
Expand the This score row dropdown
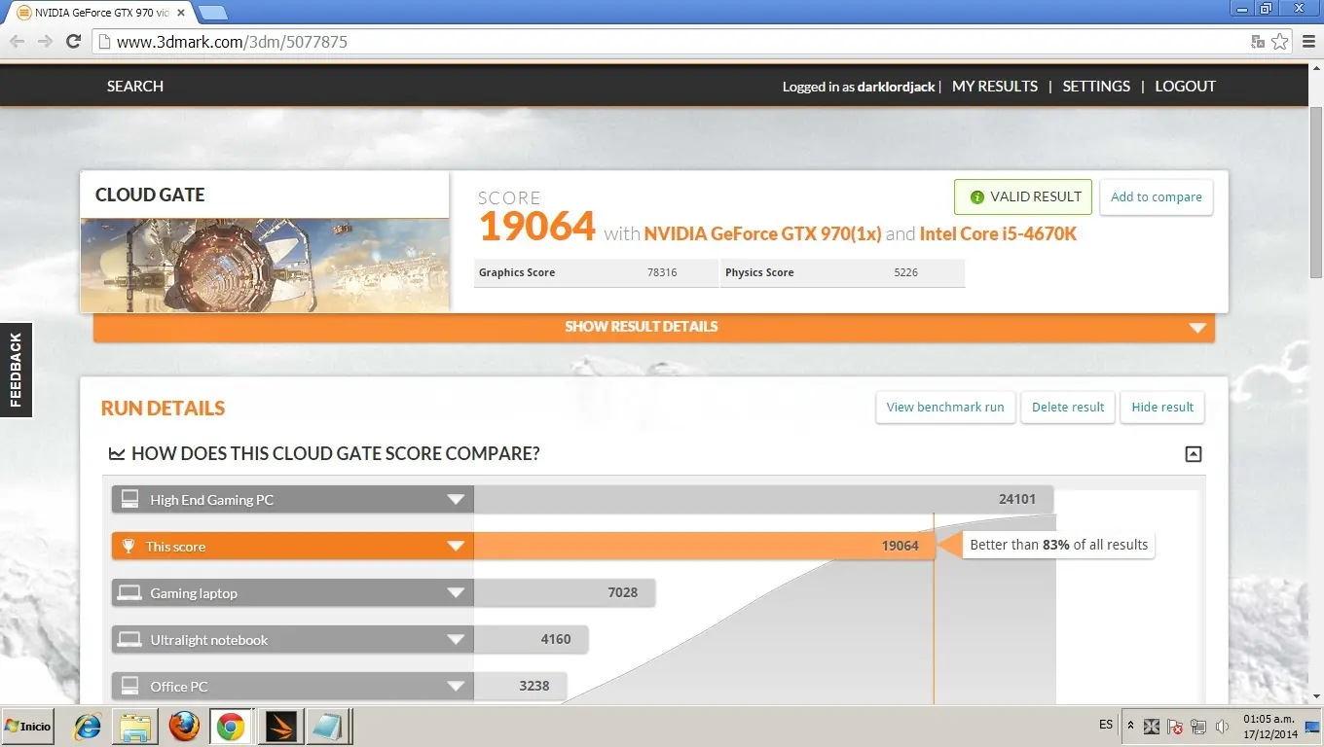tap(456, 547)
